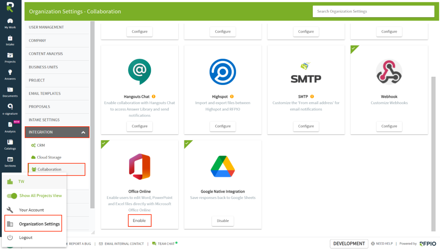Click the Your Account wrench icon
The width and height of the screenshot is (440, 249).
pos(10,210)
